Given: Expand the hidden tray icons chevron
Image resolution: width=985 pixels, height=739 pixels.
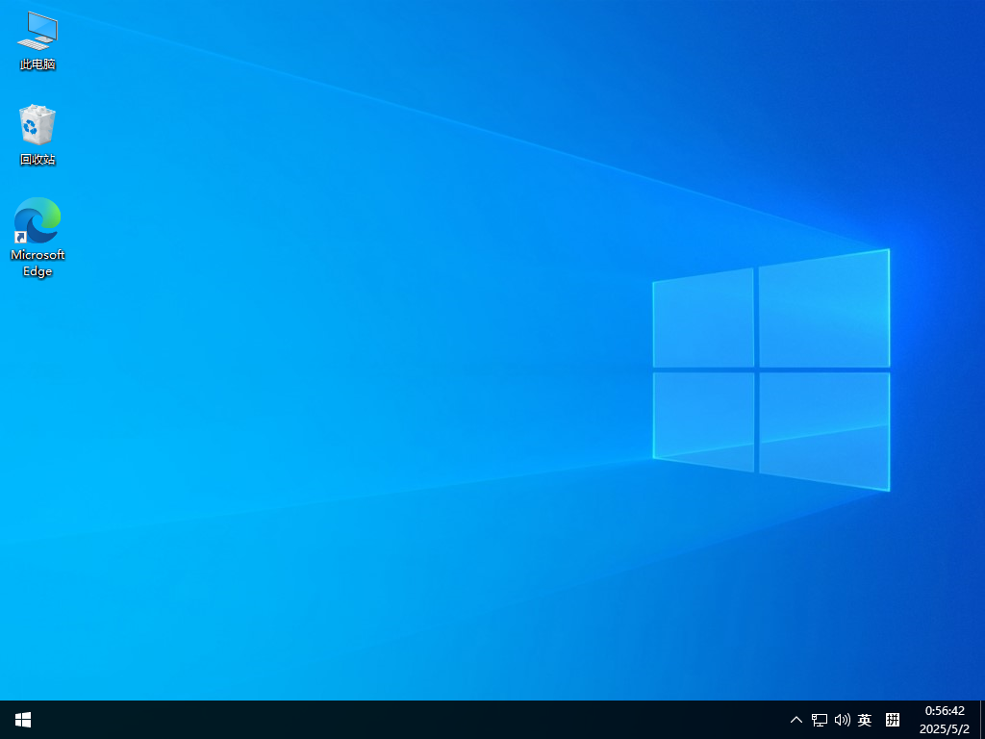Looking at the screenshot, I should (796, 720).
